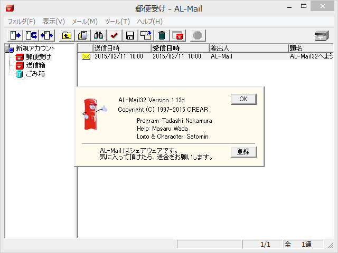Click the 登録 register button
Screen dimensions: 338x253
[243, 152]
